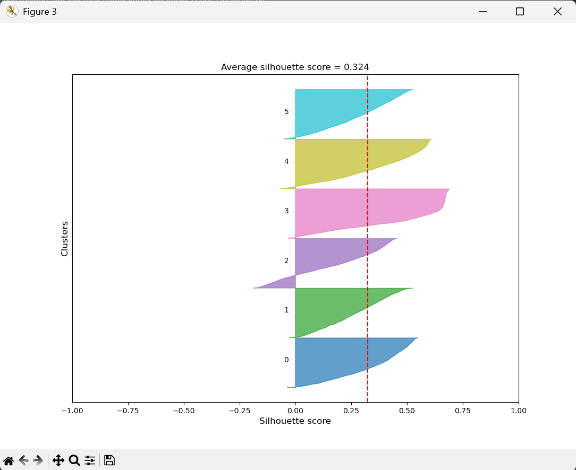Image resolution: width=576 pixels, height=470 pixels.
Task: Save the figure using the disk icon
Action: click(109, 460)
